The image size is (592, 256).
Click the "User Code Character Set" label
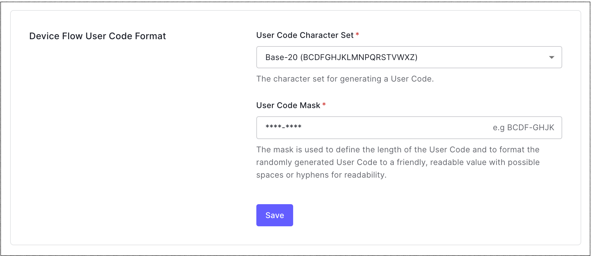point(305,35)
